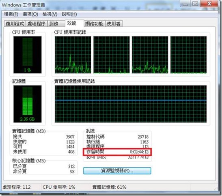Select the 效能 tab
Image resolution: width=222 pixels, height=196 pixels.
75,23
